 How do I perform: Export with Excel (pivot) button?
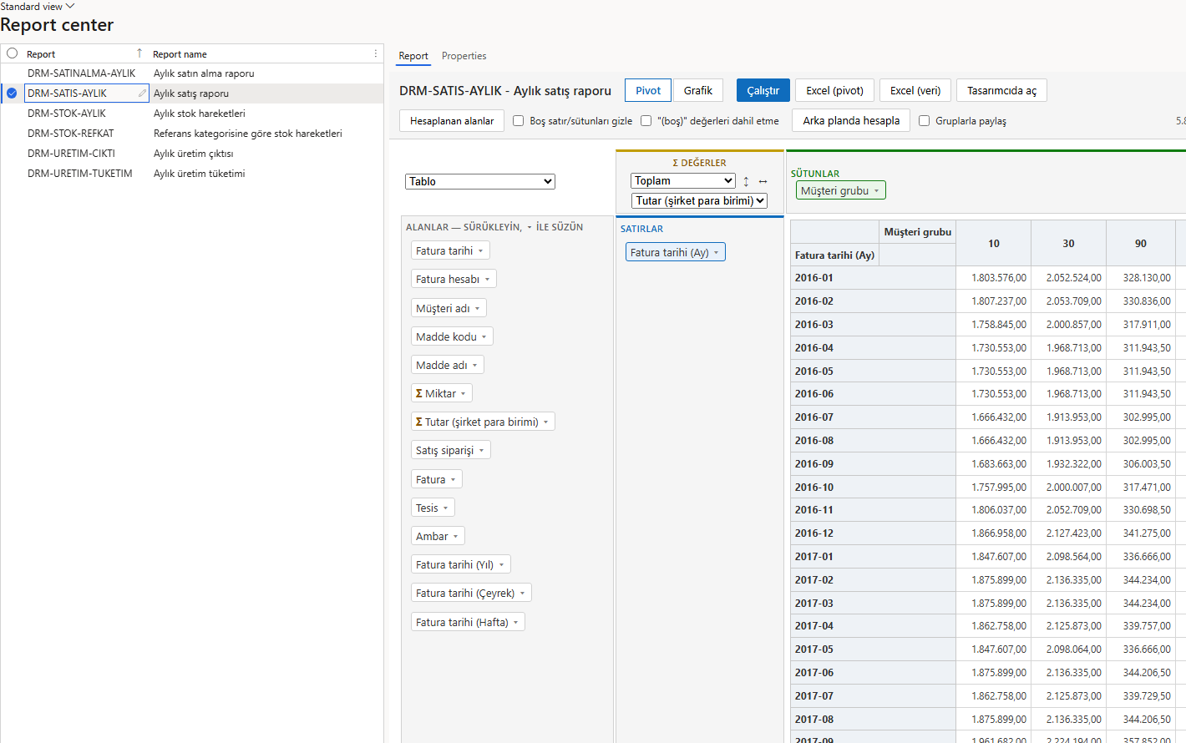[x=835, y=90]
